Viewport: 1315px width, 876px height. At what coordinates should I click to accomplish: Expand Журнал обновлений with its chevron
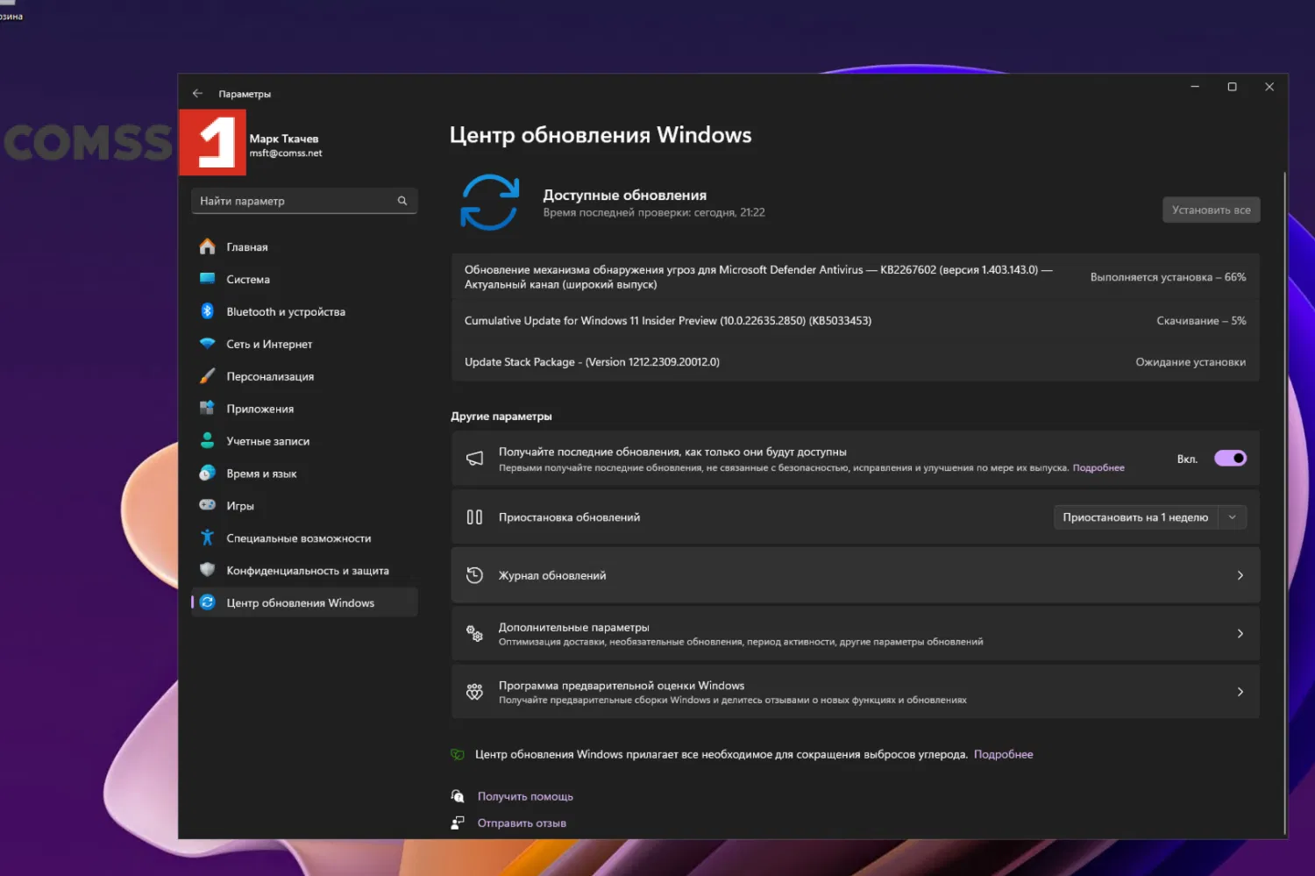[1240, 575]
